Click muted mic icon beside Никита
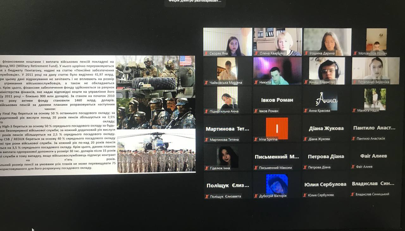This screenshot has width=405, height=231. (256, 82)
